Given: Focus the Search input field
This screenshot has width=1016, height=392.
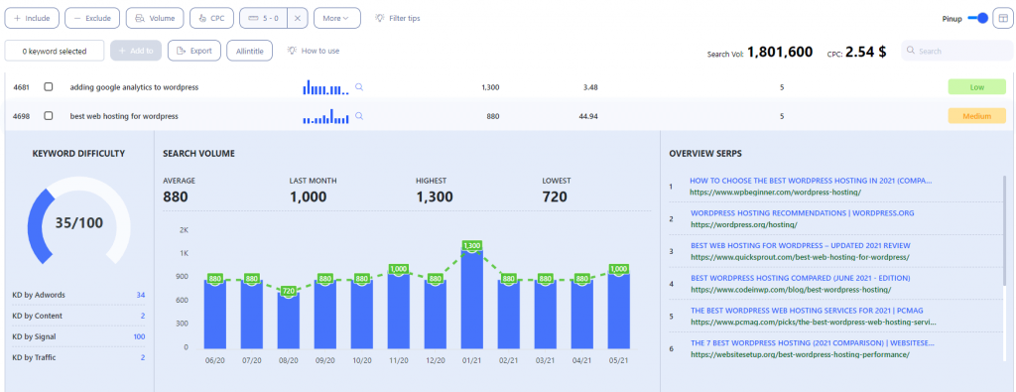Looking at the screenshot, I should point(956,51).
